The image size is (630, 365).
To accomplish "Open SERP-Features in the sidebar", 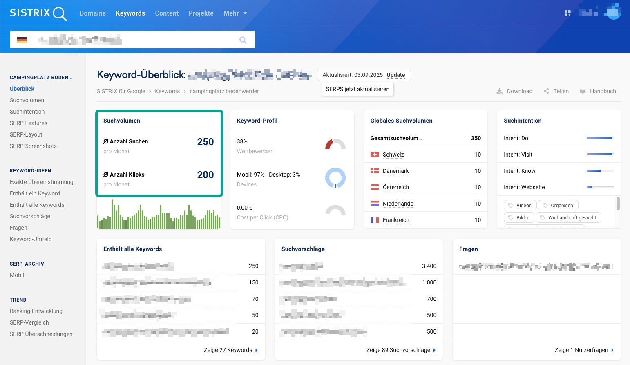I will (29, 123).
